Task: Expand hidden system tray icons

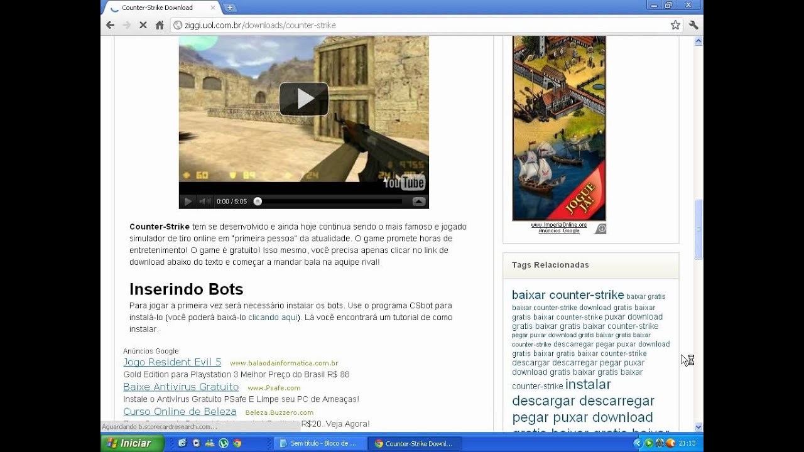Action: point(638,443)
